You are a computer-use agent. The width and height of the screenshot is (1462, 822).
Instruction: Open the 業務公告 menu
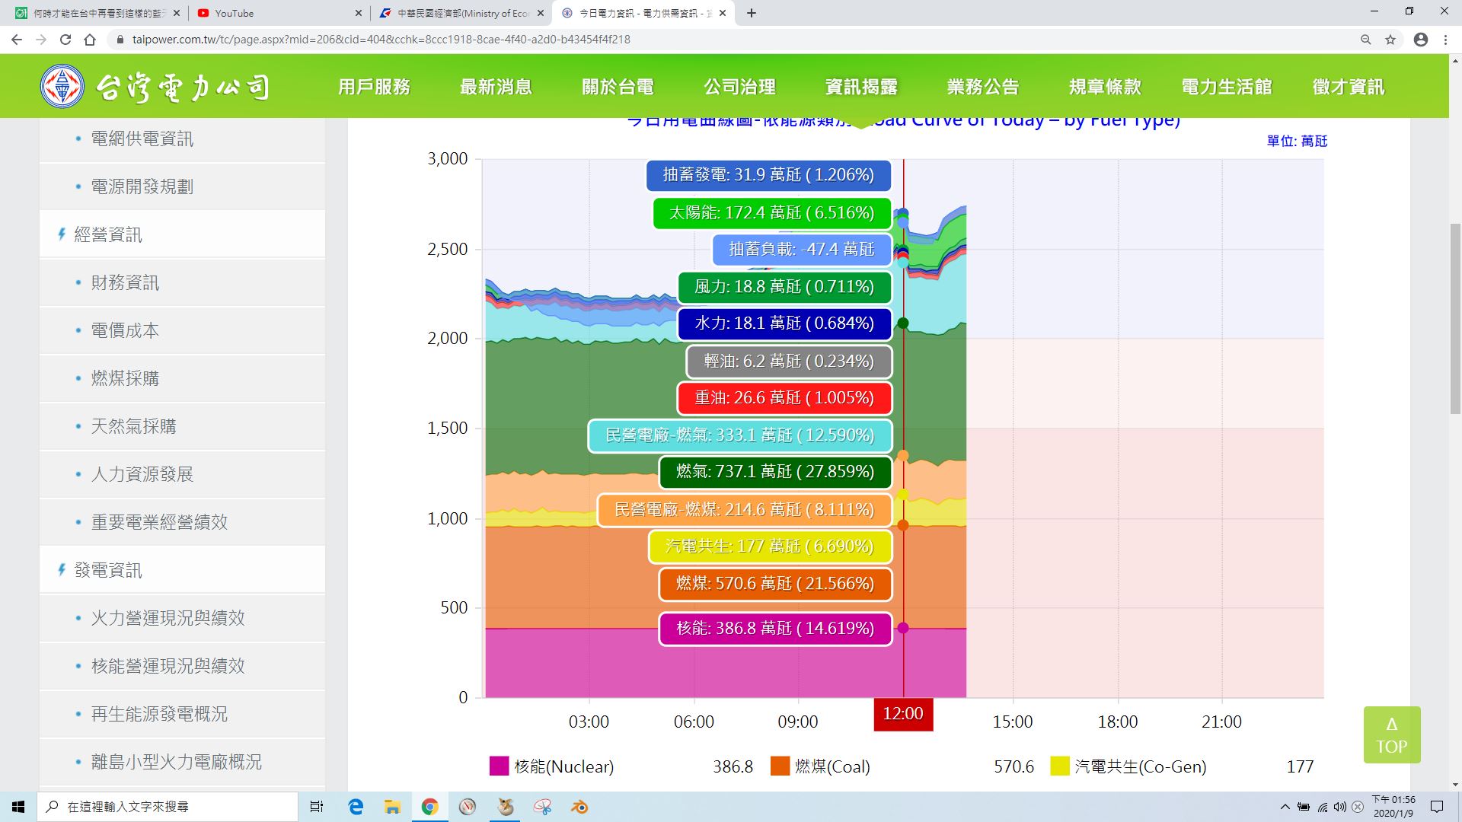pos(983,87)
